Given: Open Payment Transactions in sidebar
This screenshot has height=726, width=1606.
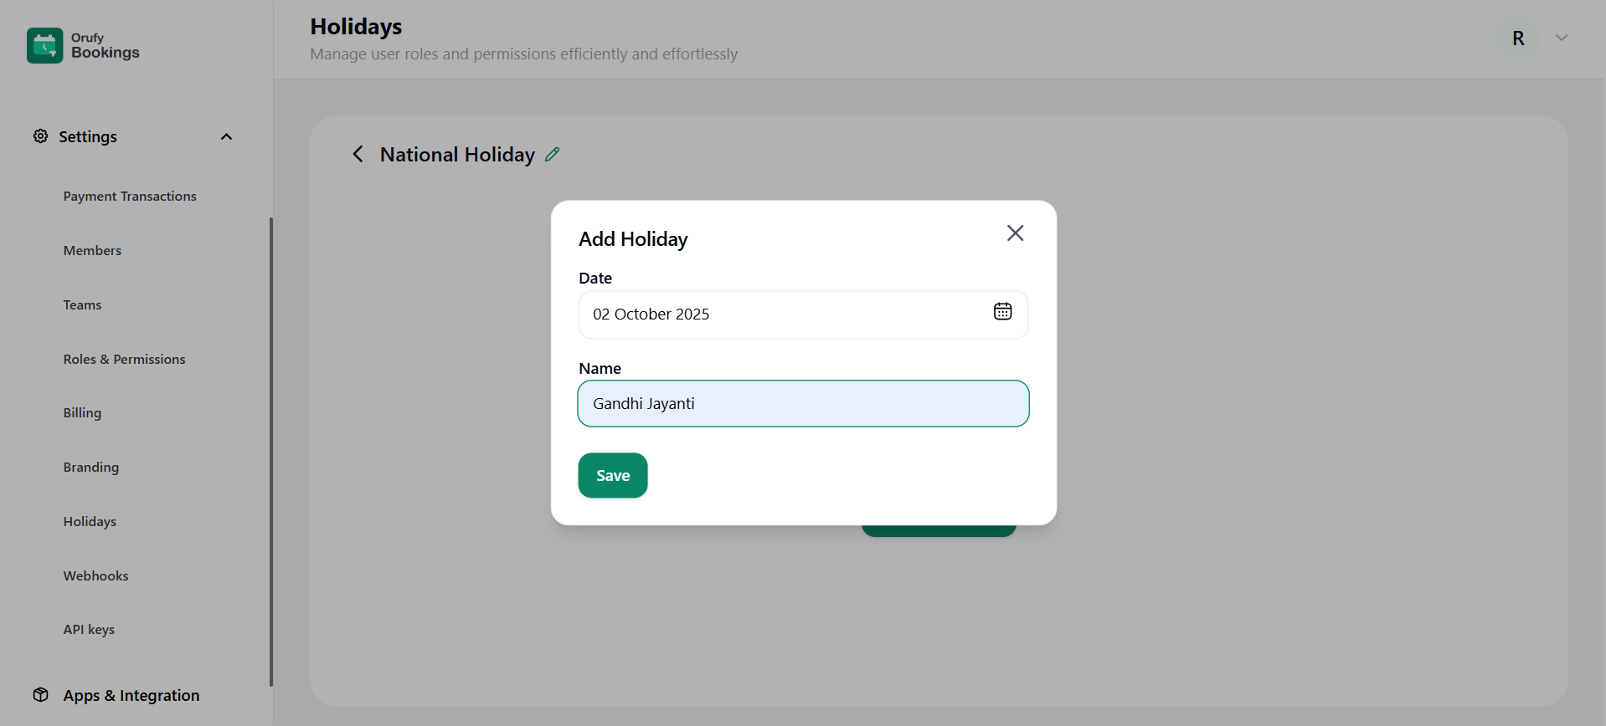Looking at the screenshot, I should click(x=130, y=197).
